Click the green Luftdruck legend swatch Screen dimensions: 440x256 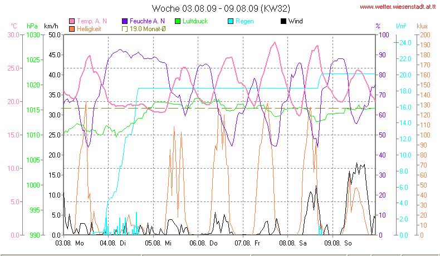coord(177,21)
